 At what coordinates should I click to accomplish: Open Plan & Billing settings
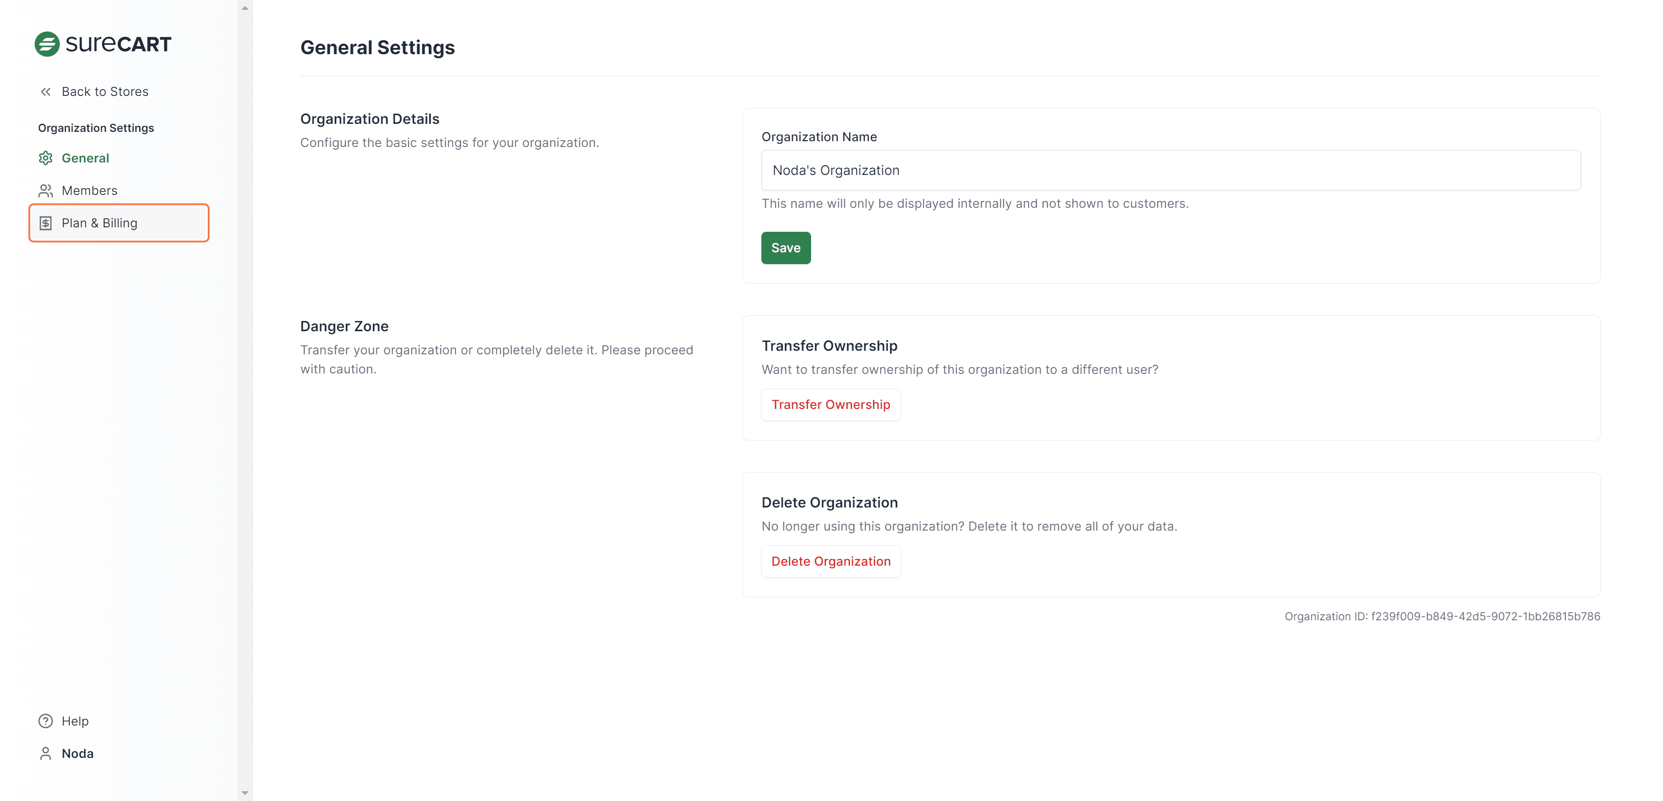99,223
